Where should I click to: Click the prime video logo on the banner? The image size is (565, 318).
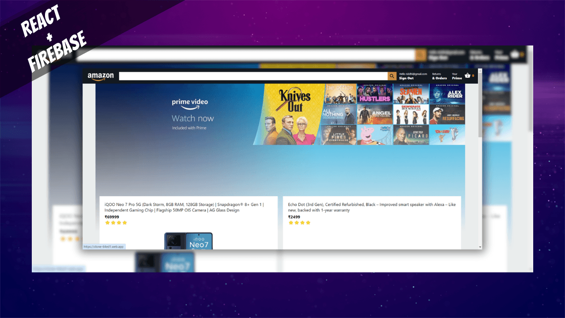pyautogui.click(x=190, y=104)
